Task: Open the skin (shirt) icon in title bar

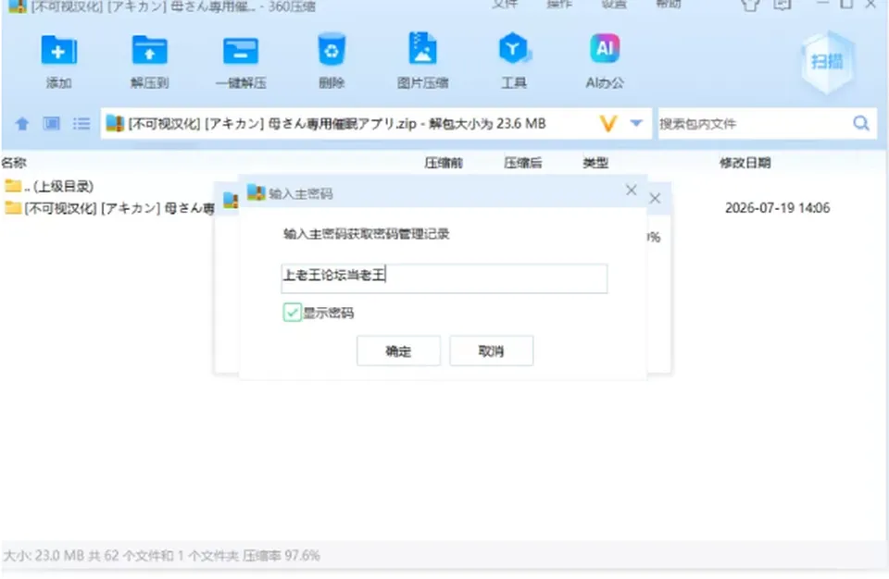Action: click(750, 6)
